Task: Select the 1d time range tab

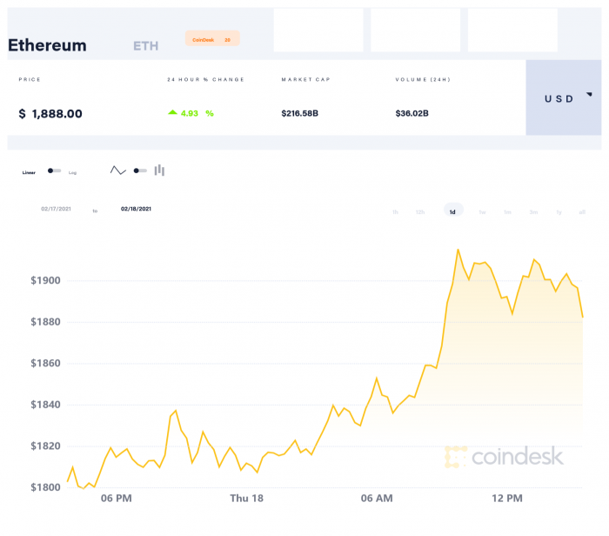Action: [x=452, y=211]
